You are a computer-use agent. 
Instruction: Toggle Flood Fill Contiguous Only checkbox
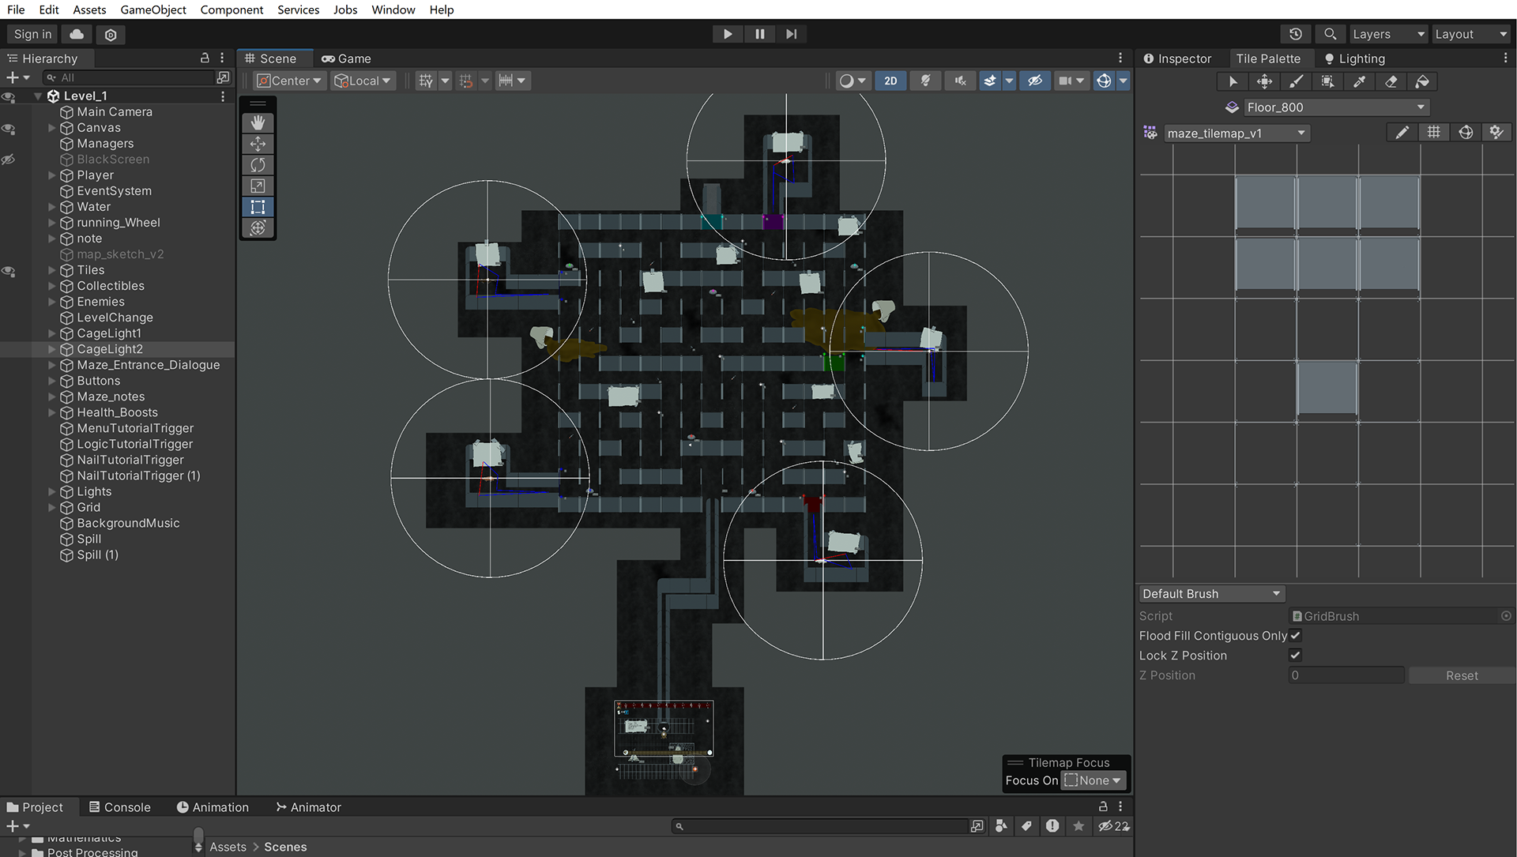pos(1295,635)
